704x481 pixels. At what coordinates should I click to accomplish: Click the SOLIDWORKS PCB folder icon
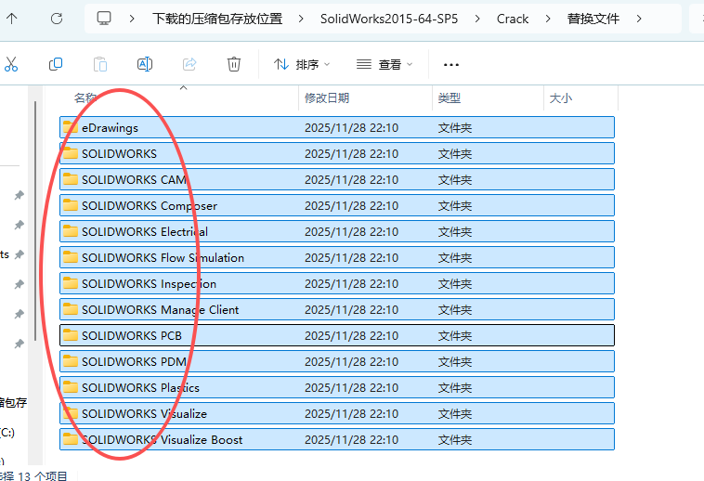[70, 335]
